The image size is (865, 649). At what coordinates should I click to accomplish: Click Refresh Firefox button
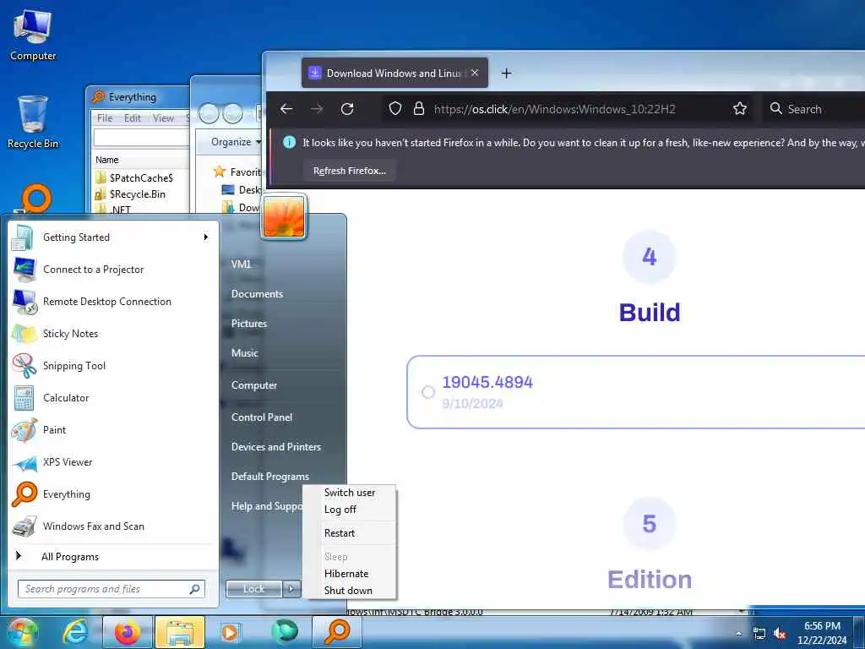pyautogui.click(x=350, y=171)
